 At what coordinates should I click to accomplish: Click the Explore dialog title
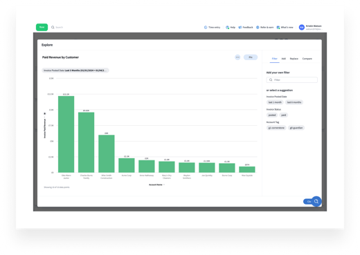pos(47,45)
